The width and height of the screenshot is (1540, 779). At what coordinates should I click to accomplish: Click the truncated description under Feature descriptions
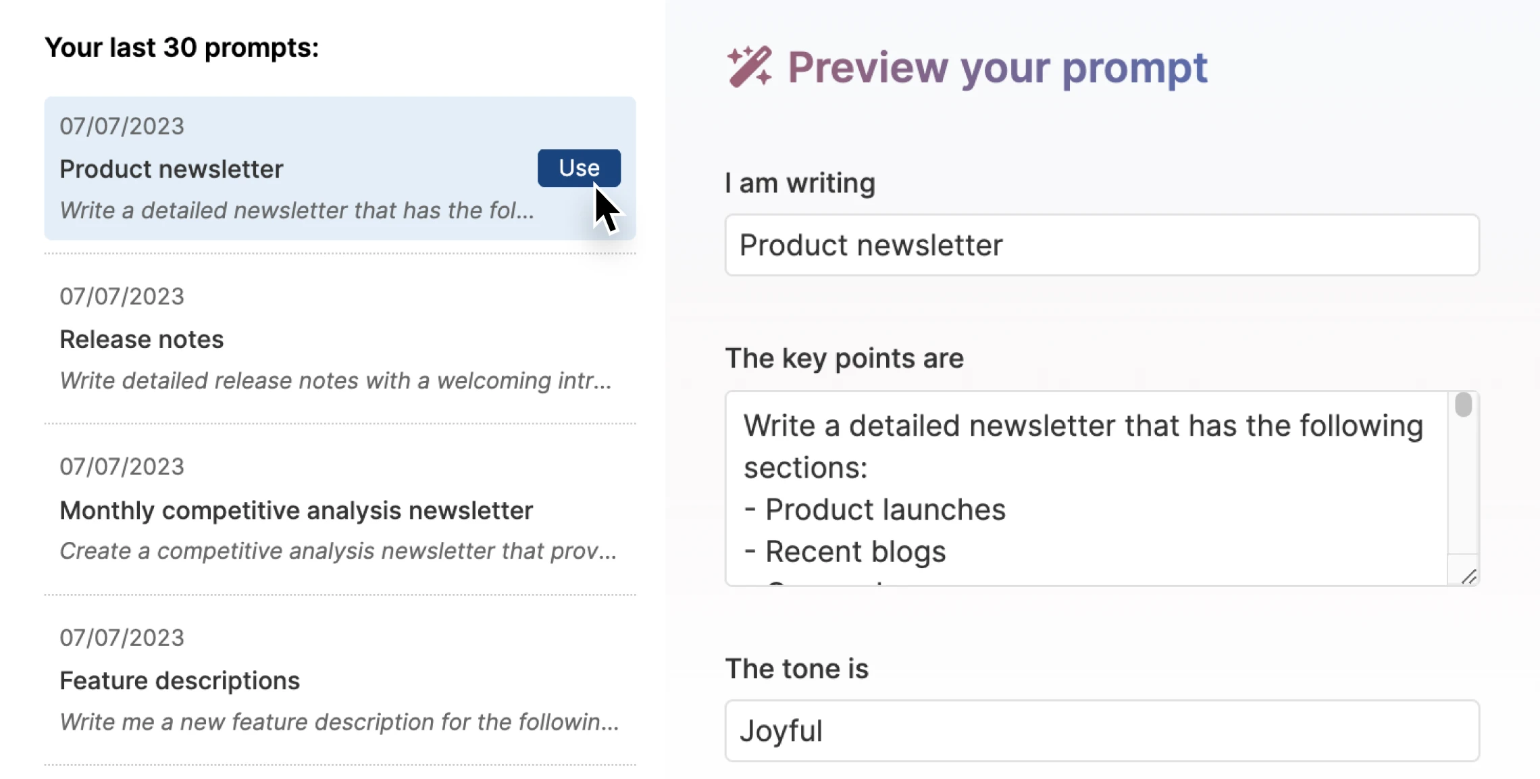coord(338,722)
